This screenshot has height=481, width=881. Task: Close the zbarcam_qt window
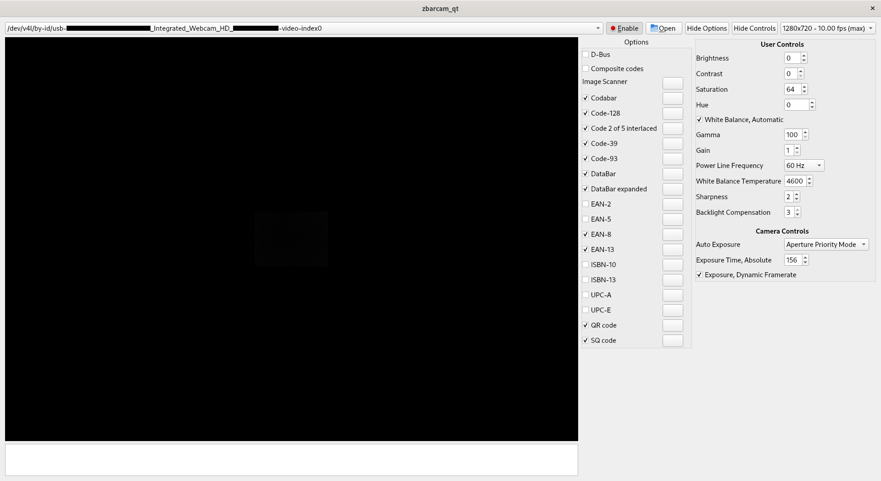(x=872, y=8)
